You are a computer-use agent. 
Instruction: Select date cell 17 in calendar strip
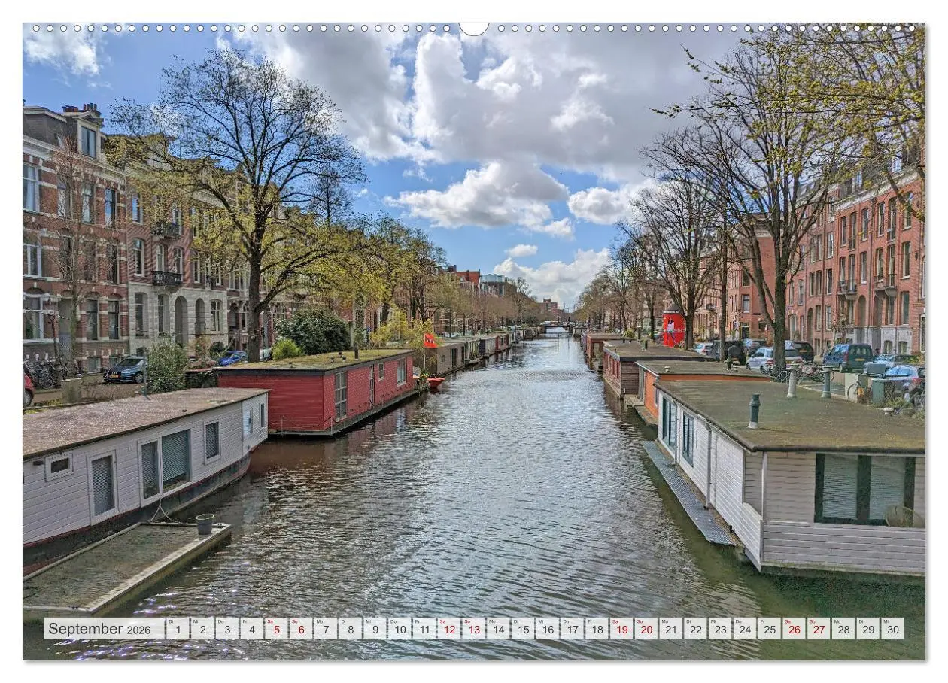tap(572, 629)
